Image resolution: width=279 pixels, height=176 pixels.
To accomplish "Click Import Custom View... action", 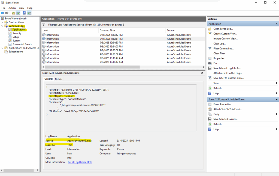I will pos(225,39).
